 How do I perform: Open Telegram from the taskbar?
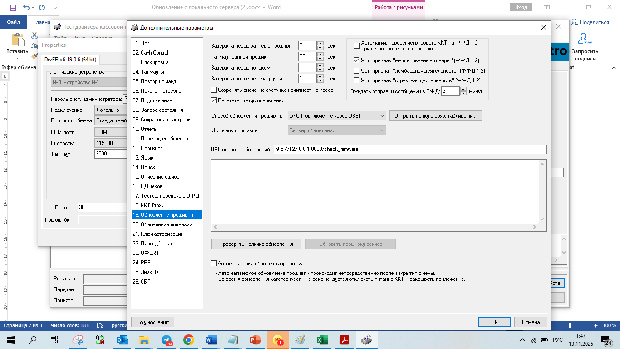click(167, 340)
